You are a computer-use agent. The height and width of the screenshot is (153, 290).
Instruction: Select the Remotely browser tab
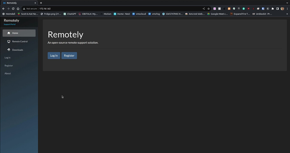point(19,3)
